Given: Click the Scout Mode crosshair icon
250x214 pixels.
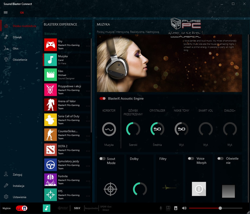Looking at the screenshot, I should point(110,189).
